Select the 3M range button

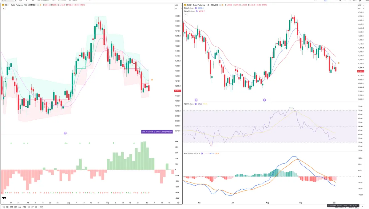point(15,207)
